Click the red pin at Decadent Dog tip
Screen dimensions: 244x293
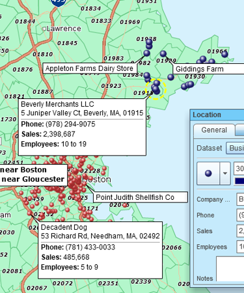click(x=29, y=214)
